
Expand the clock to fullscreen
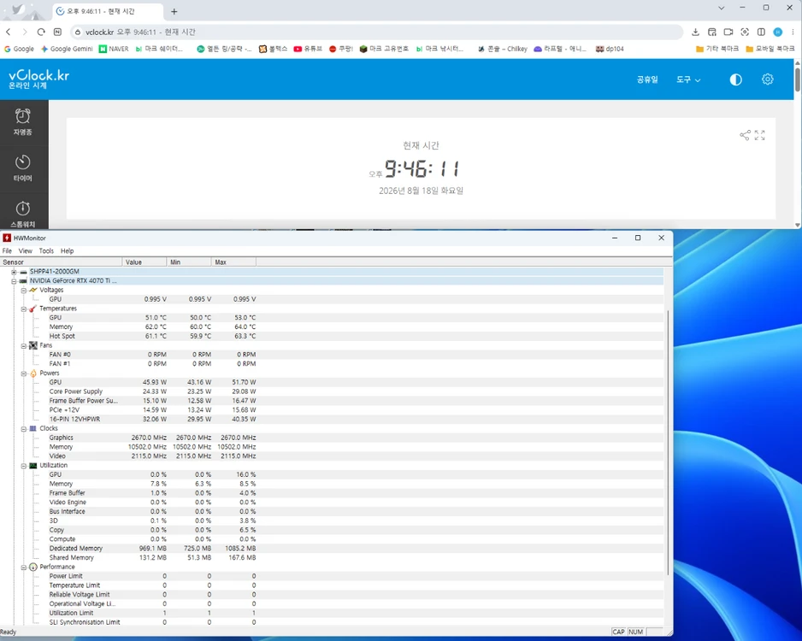[759, 135]
